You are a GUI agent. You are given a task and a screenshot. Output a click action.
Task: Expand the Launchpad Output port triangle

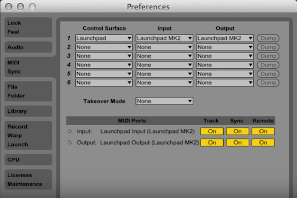click(x=70, y=142)
